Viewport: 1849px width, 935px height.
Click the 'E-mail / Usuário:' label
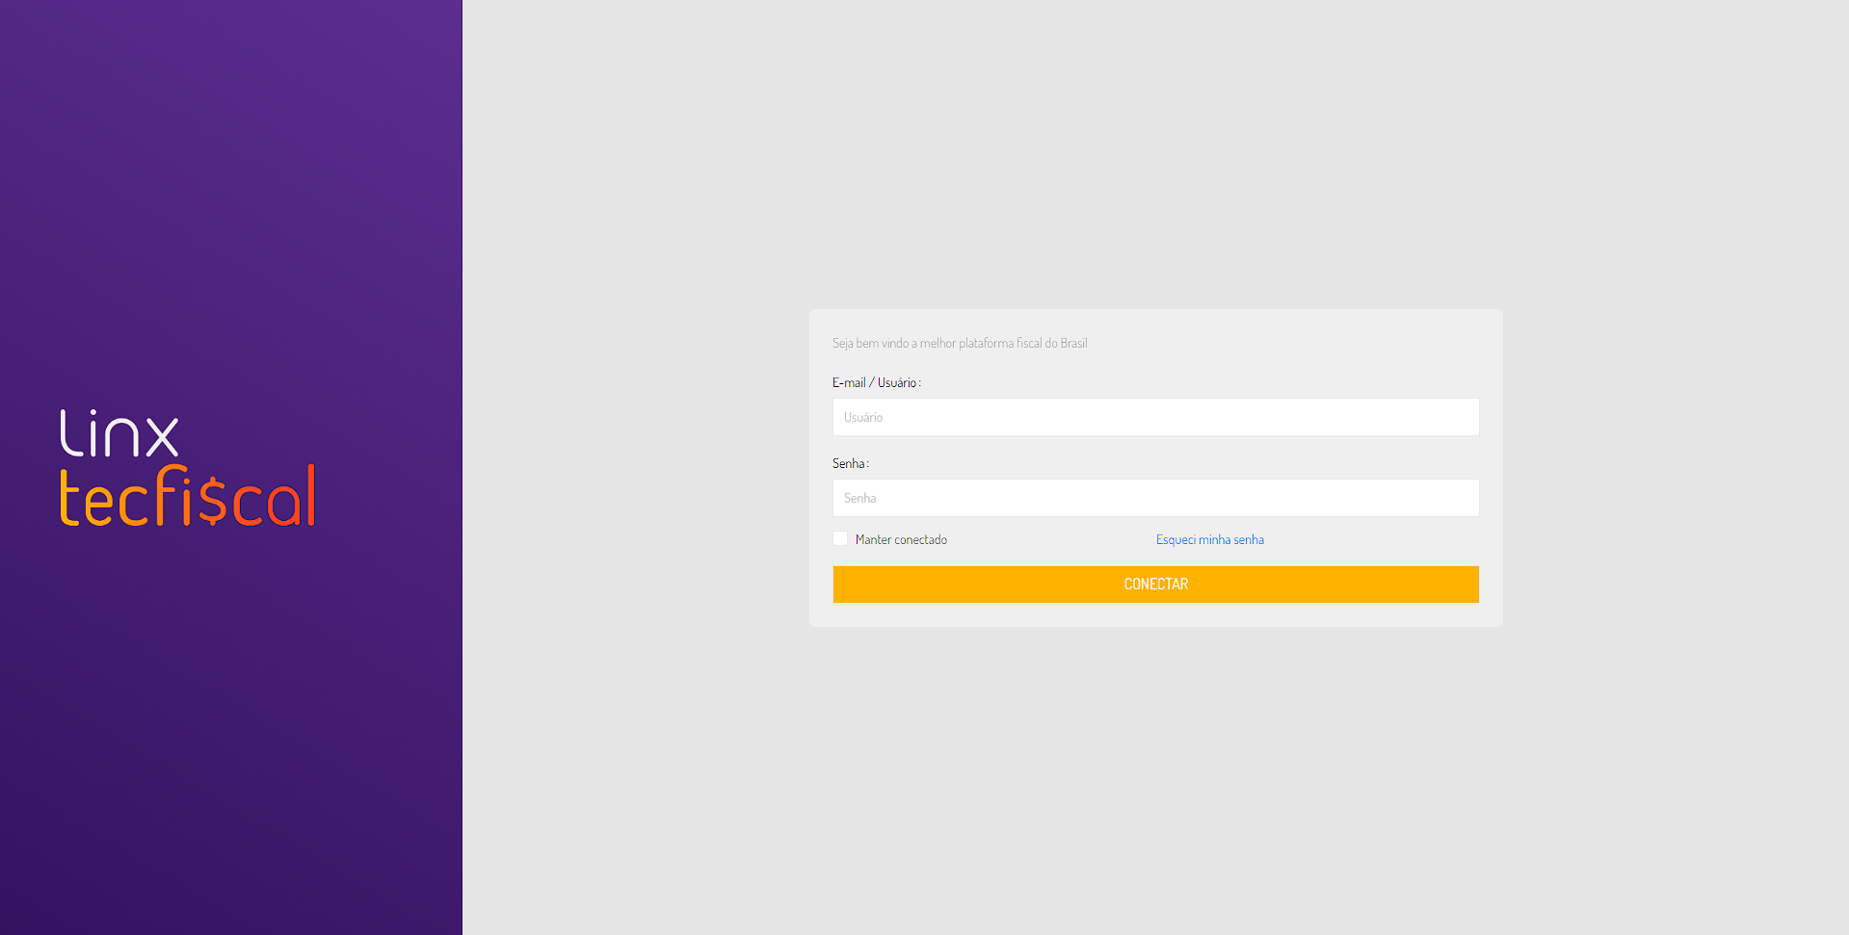pos(877,382)
